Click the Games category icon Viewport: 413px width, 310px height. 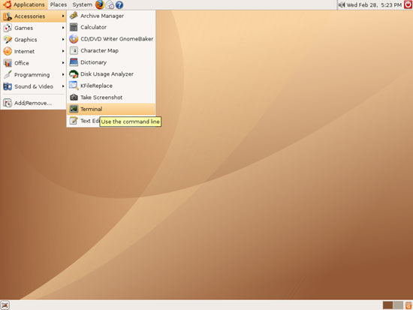(x=8, y=28)
